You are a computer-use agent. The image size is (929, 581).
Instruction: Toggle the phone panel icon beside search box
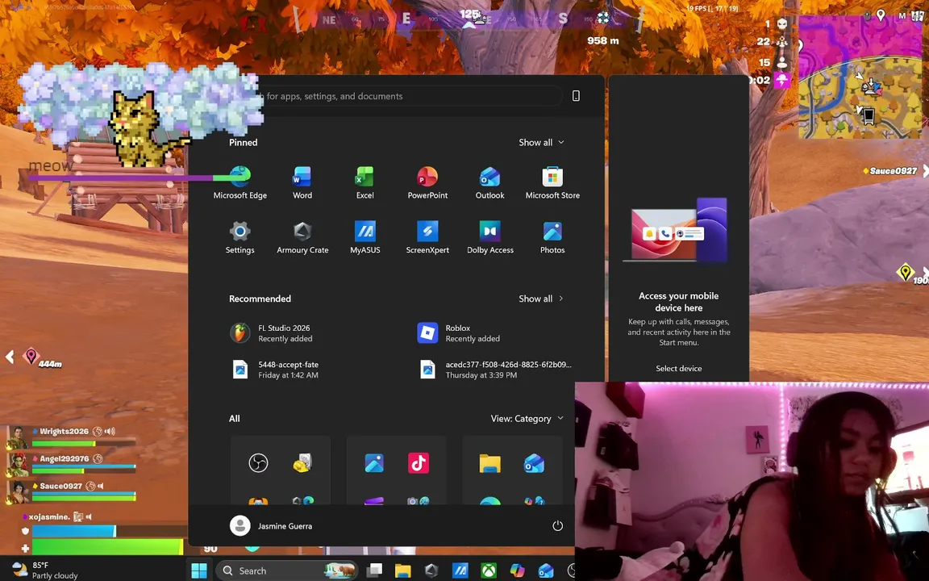tap(576, 96)
